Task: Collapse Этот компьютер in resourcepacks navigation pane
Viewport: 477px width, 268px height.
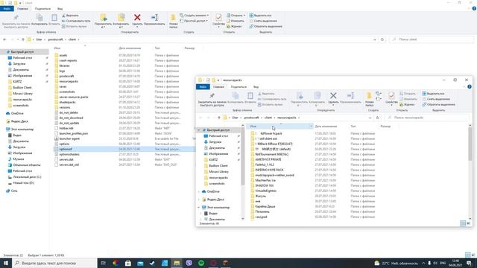Action: pos(199,208)
